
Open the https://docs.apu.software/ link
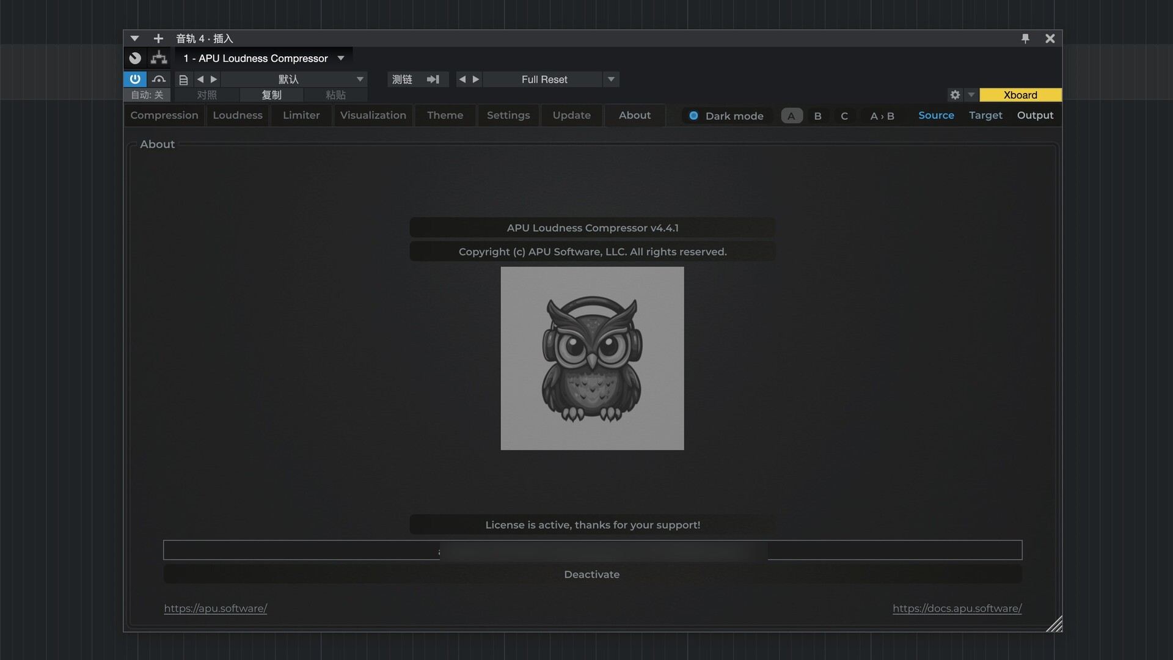957,609
